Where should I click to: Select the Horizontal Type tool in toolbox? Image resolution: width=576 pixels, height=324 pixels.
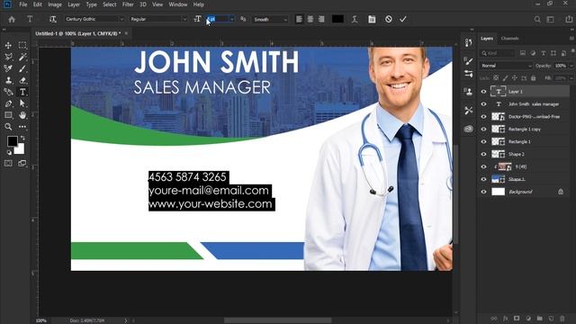(22, 92)
